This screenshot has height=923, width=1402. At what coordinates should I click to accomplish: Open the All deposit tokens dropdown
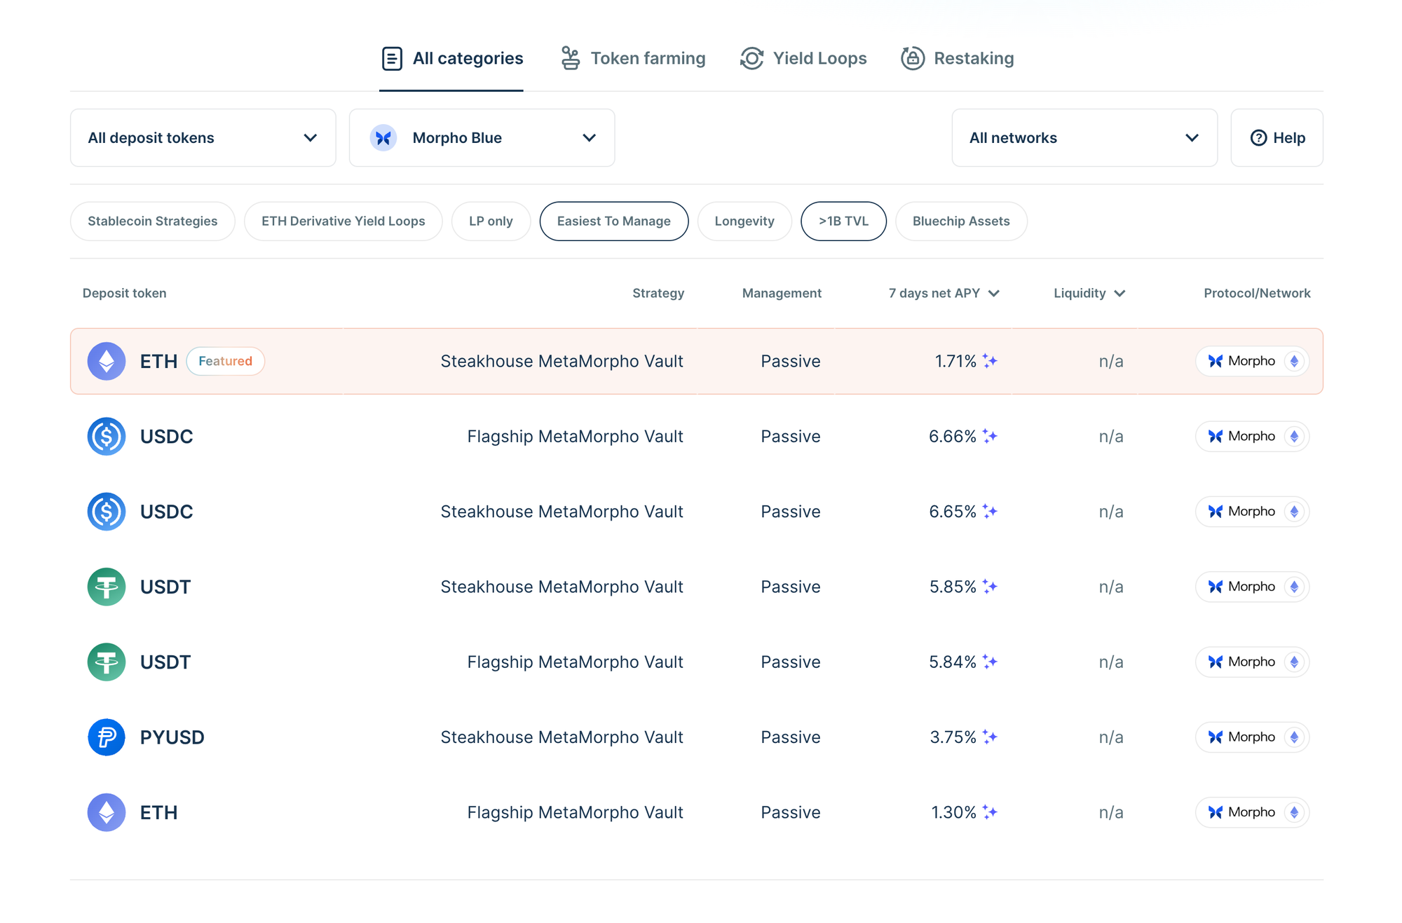203,138
